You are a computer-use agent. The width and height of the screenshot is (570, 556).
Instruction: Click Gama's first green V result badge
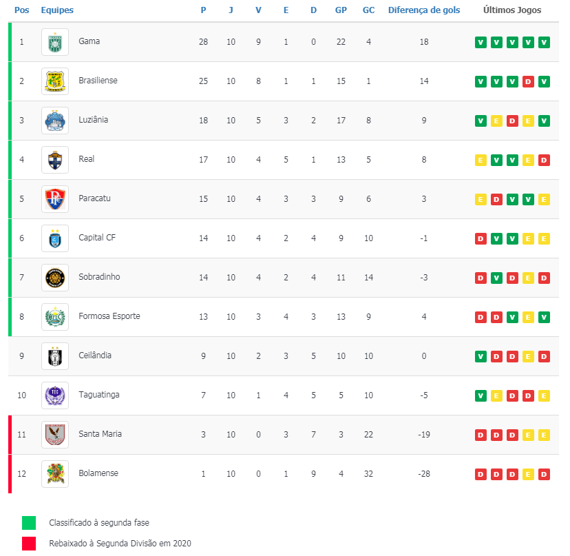click(x=481, y=42)
